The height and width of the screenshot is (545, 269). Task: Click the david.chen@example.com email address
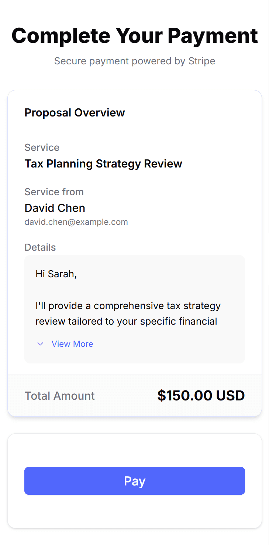(76, 222)
